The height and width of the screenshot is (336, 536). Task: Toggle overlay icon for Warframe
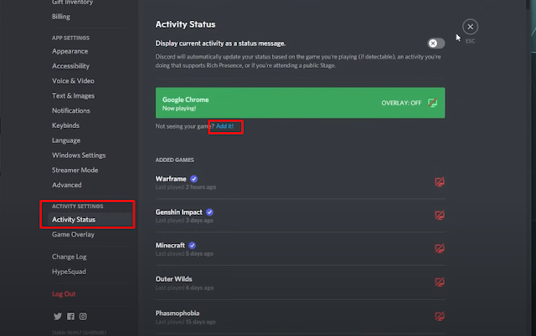click(x=439, y=182)
